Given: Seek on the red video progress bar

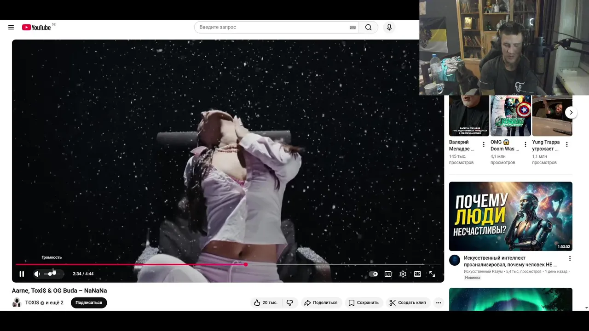Looking at the screenshot, I should (227, 264).
